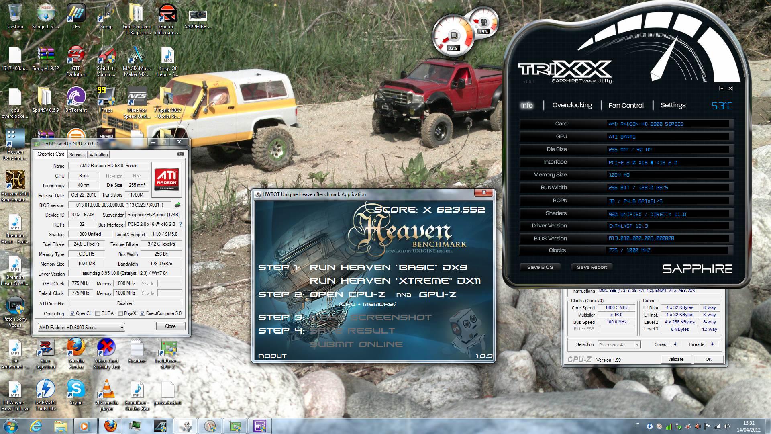Open Fan Control tab in TRIXX
771x434 pixels.
click(626, 105)
